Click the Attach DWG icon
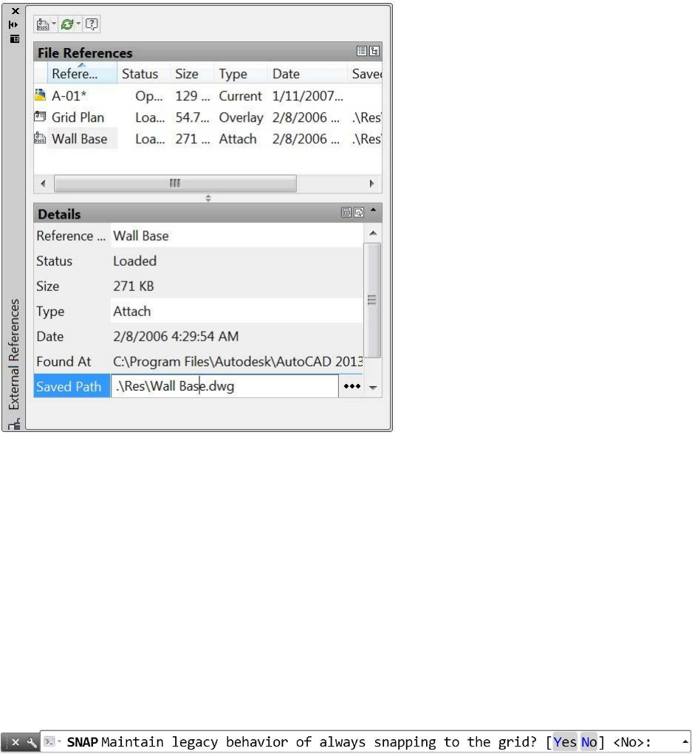The image size is (692, 754). 42,24
